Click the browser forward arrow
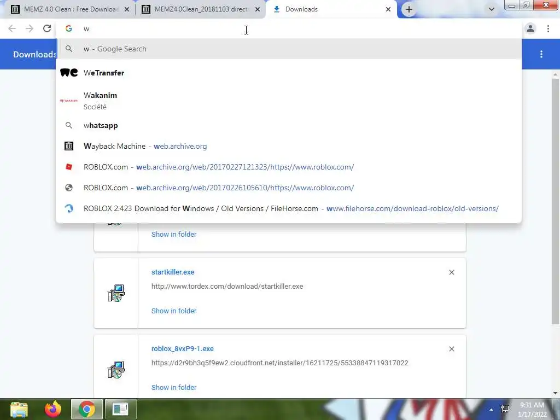560x420 pixels. click(30, 28)
